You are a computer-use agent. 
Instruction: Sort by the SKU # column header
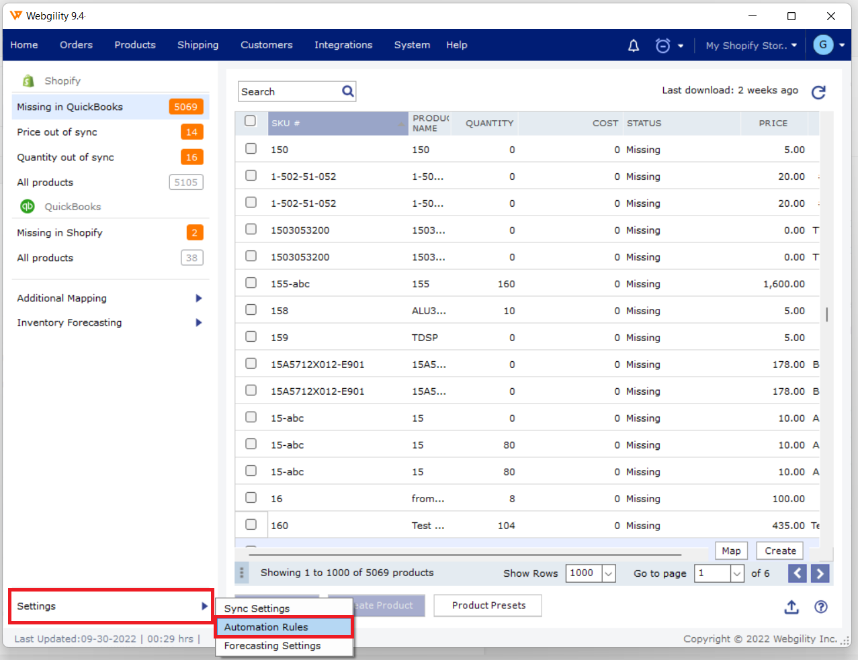tap(338, 124)
